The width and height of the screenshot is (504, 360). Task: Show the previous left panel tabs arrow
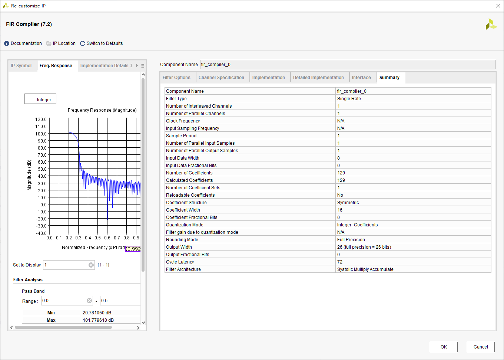click(131, 66)
